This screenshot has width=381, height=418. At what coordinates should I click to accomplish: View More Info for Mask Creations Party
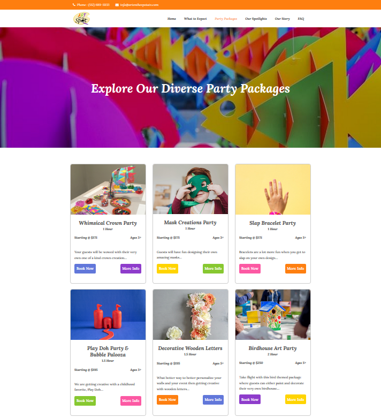pyautogui.click(x=213, y=269)
